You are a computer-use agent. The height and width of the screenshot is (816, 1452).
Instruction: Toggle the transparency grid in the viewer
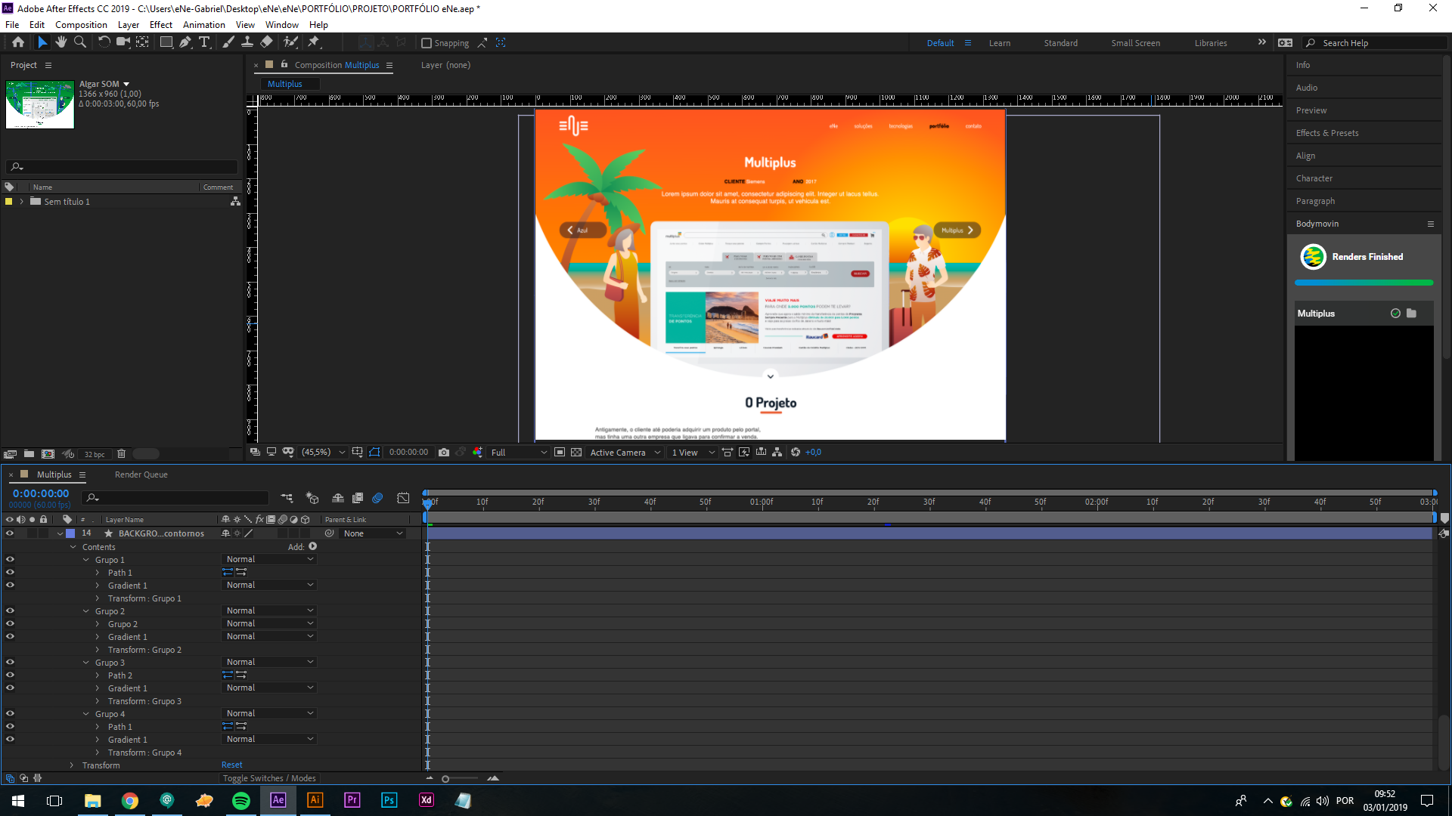click(576, 453)
